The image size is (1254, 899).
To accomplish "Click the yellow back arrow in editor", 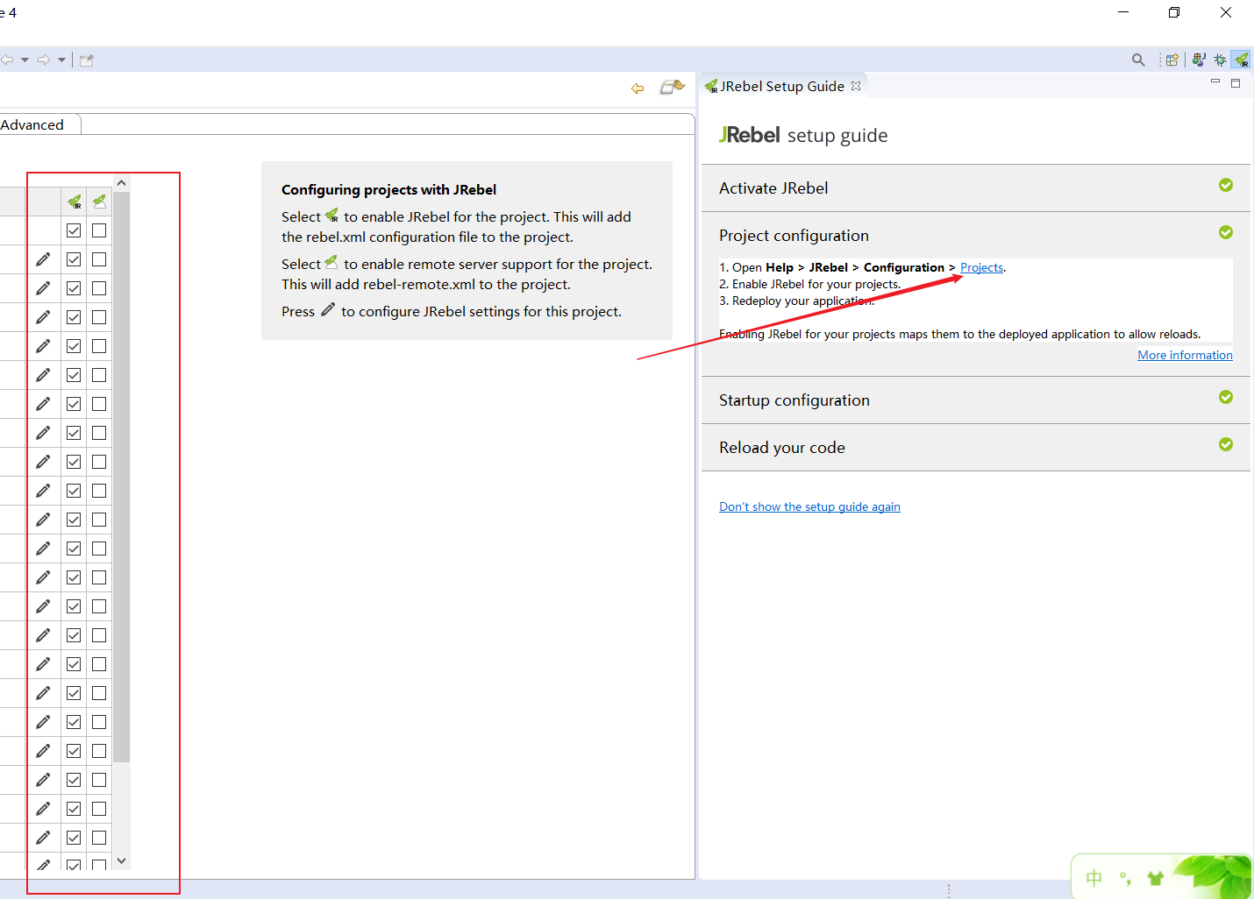I will click(638, 88).
